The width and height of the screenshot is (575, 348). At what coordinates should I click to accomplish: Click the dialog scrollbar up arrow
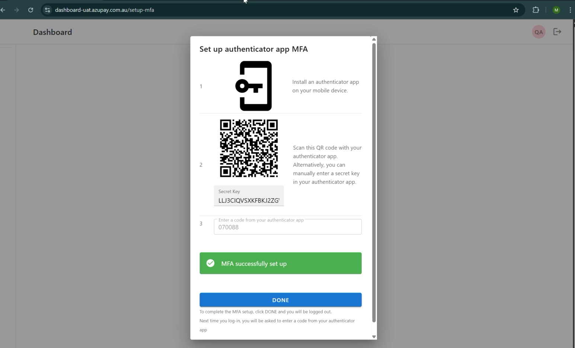[x=374, y=39]
